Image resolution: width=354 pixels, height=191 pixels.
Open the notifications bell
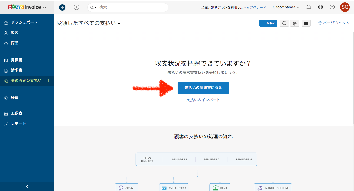tap(309, 7)
